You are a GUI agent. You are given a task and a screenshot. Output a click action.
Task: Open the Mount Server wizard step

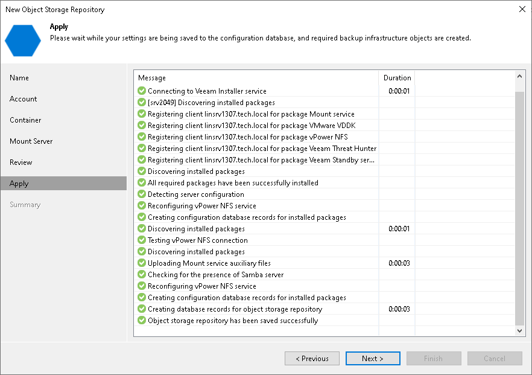tap(31, 141)
